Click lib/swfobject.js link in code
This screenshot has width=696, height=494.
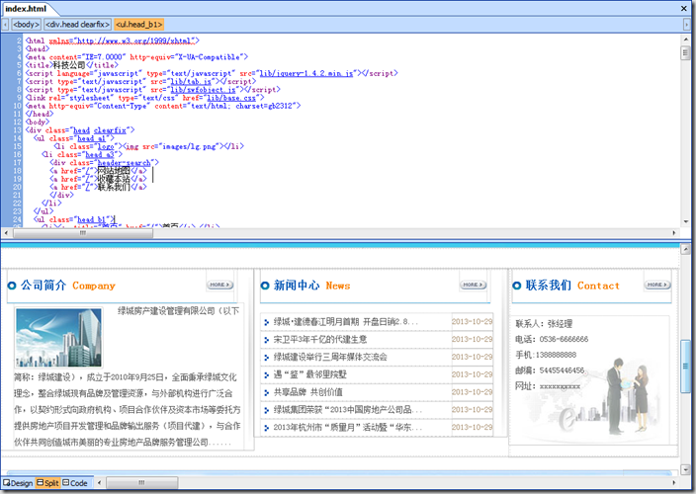click(x=203, y=90)
